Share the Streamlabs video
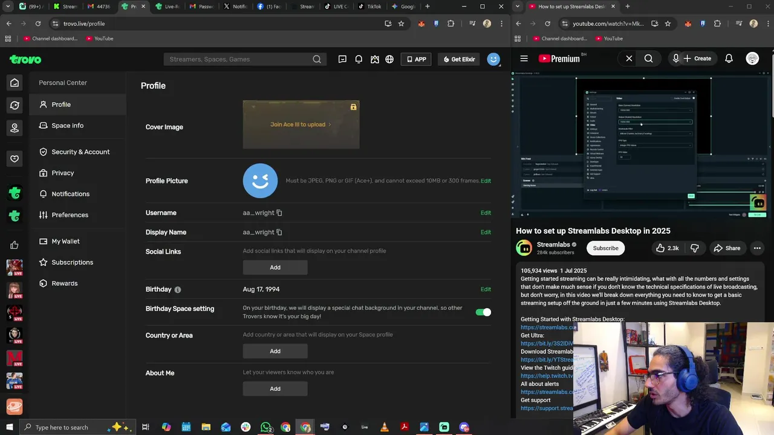 (727, 248)
